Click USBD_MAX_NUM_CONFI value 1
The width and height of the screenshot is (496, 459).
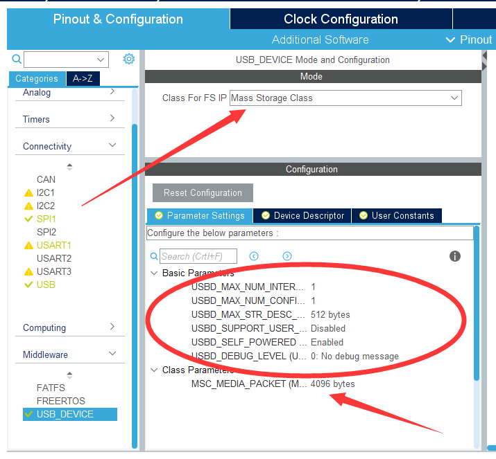pyautogui.click(x=313, y=300)
